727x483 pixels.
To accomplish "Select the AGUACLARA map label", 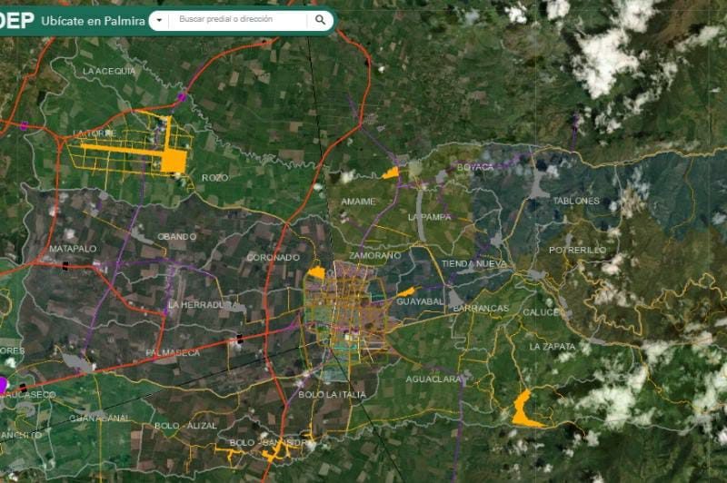I will point(433,379).
